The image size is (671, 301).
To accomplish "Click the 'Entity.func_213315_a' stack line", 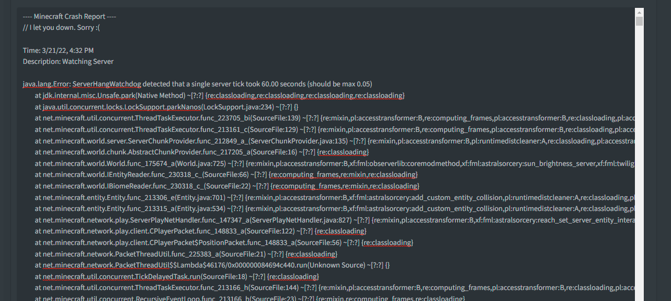I will (335, 208).
